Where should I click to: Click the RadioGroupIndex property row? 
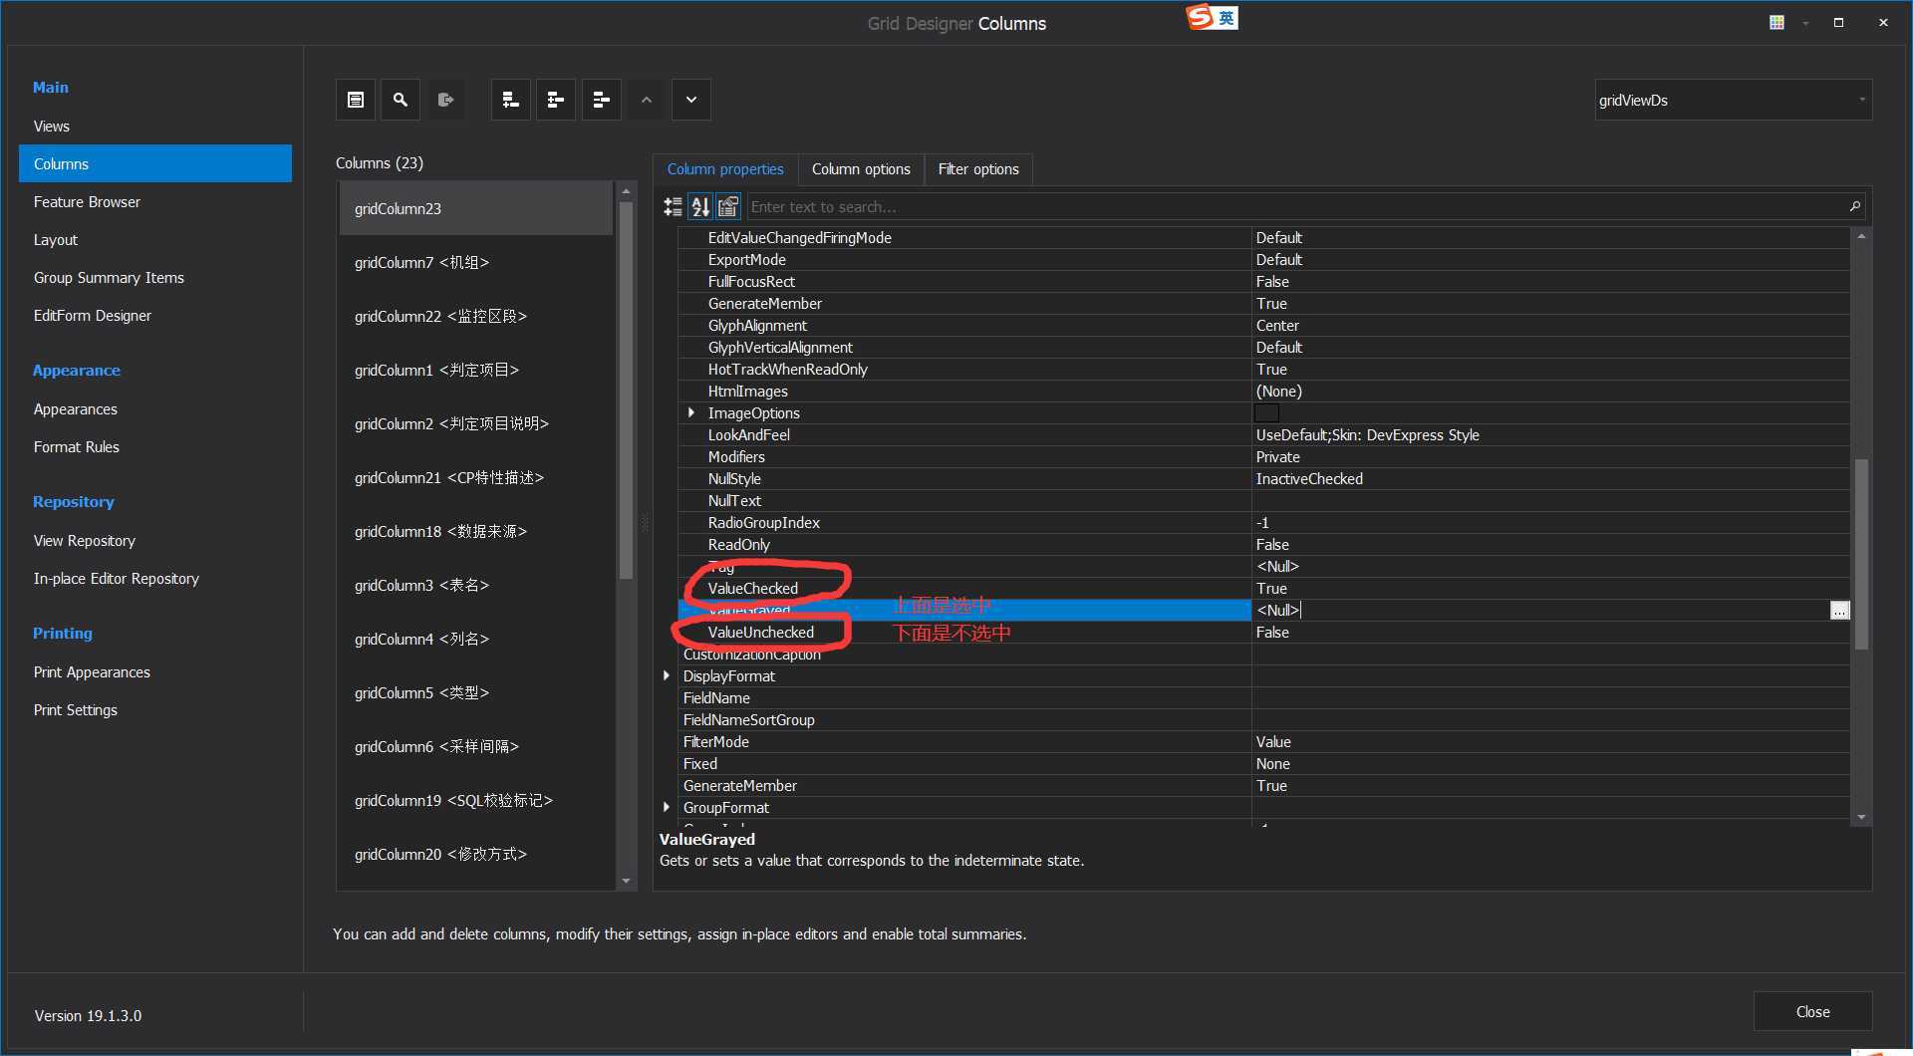point(1263,522)
